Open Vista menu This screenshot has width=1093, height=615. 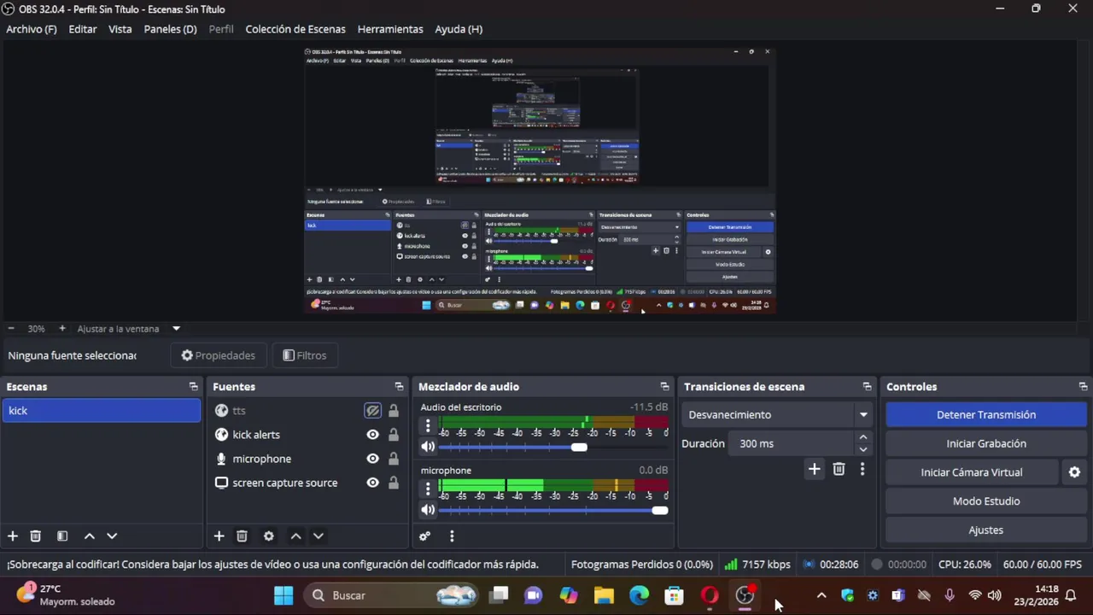click(120, 29)
